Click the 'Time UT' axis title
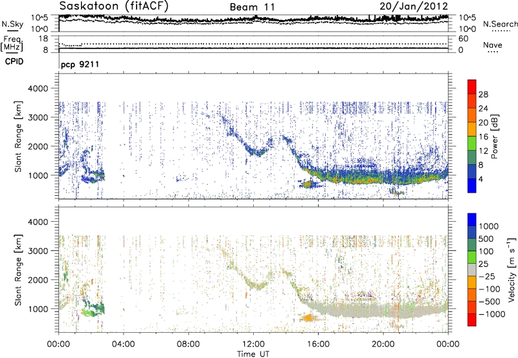Screen dimensions: 518x358 (253, 354)
